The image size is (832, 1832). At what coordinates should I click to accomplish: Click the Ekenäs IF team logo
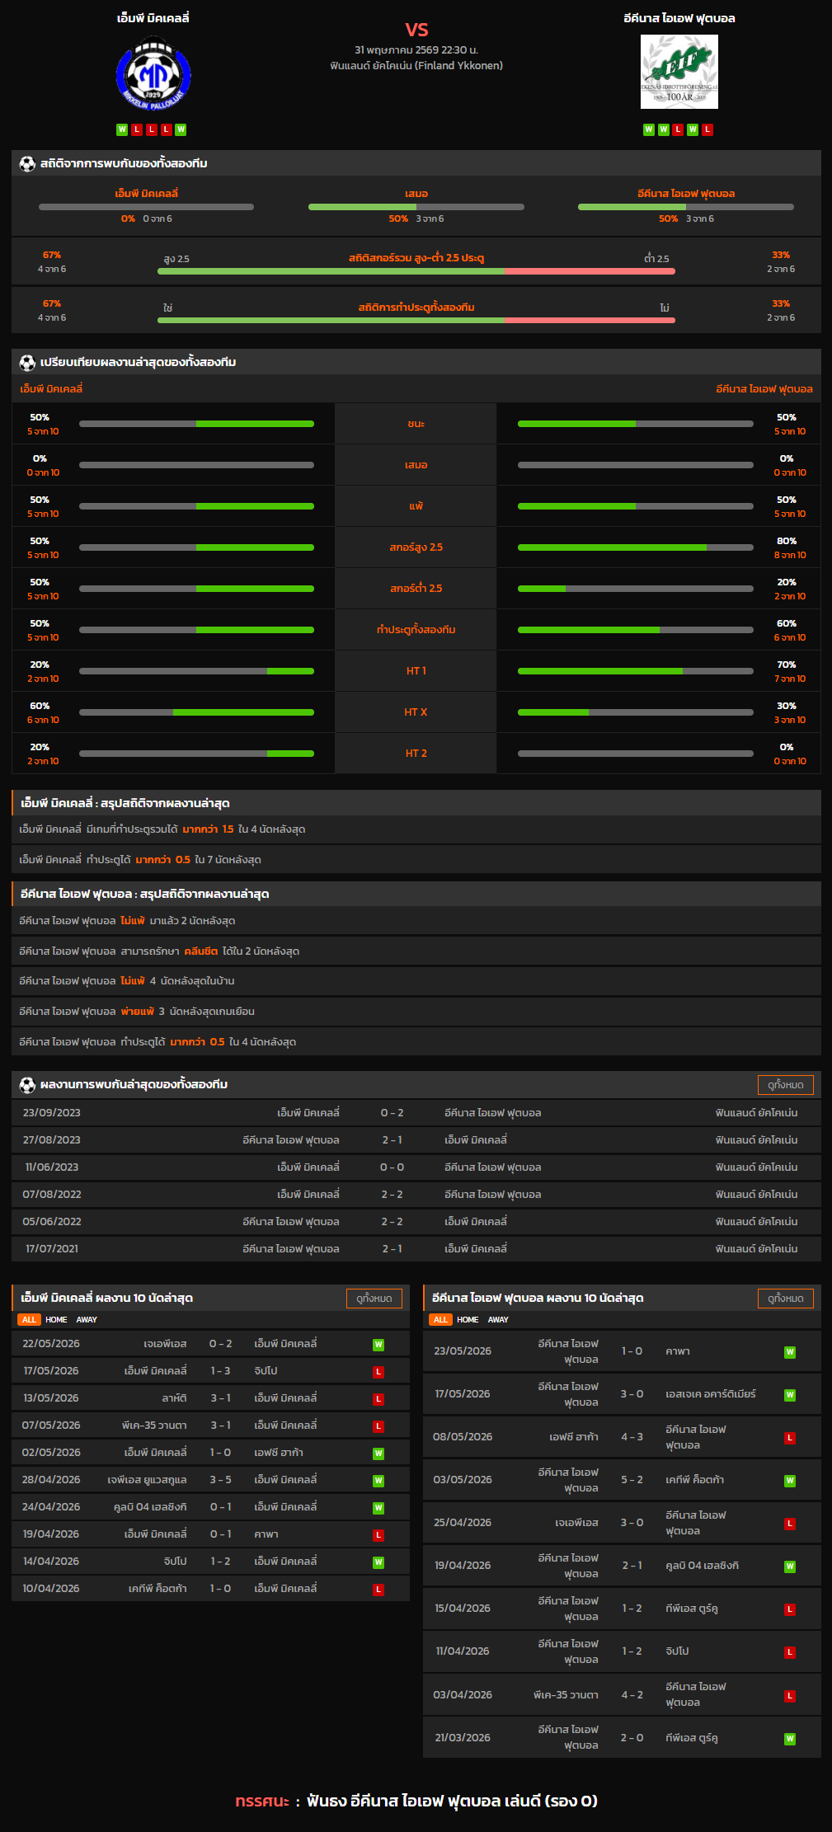click(679, 72)
